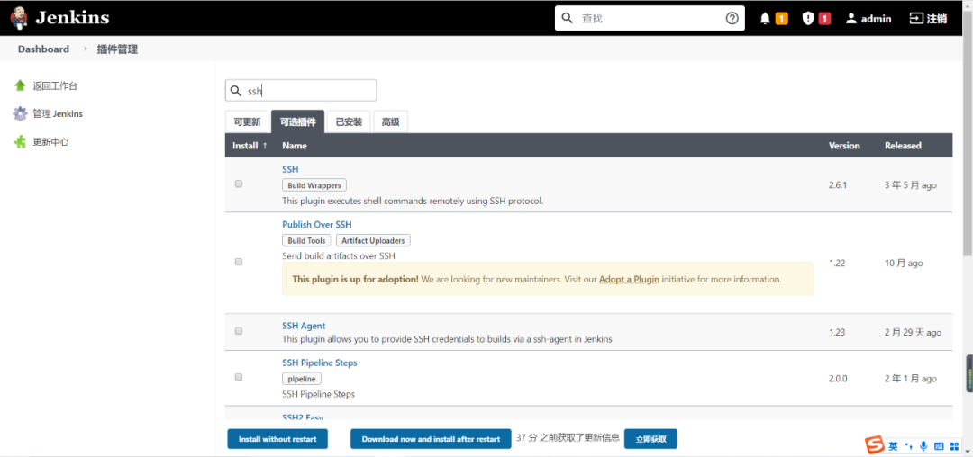Click the Adopt a Plugin link
The width and height of the screenshot is (973, 457).
pyautogui.click(x=629, y=279)
